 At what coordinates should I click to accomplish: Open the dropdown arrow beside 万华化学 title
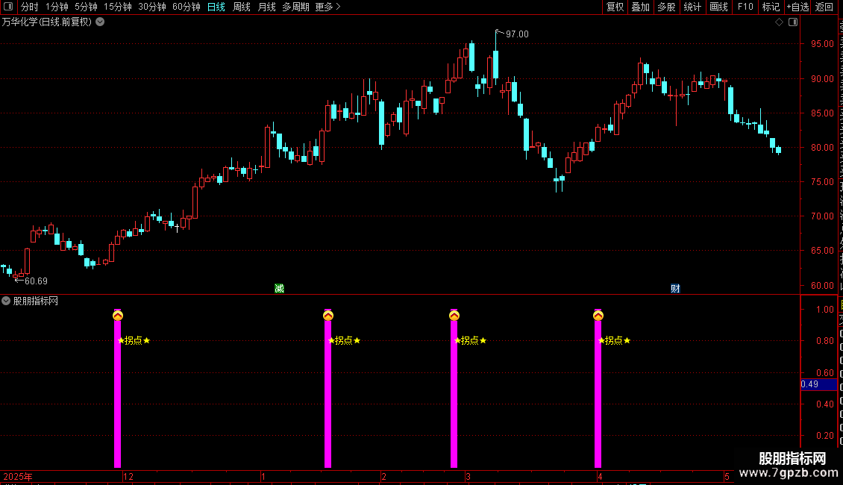(100, 22)
